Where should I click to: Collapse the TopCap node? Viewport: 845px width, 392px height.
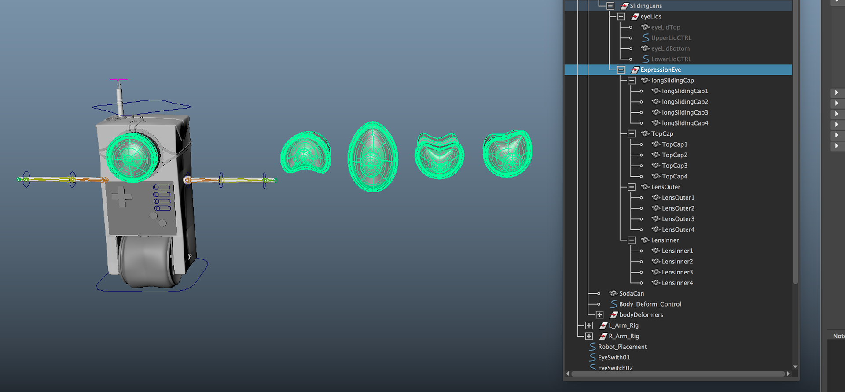point(632,134)
